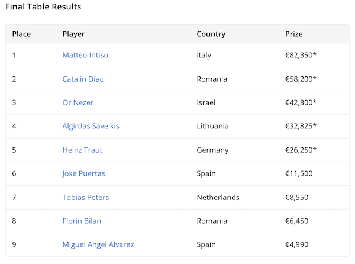355x264 pixels.
Task: Open Heinz Traut player page
Action: [82, 150]
